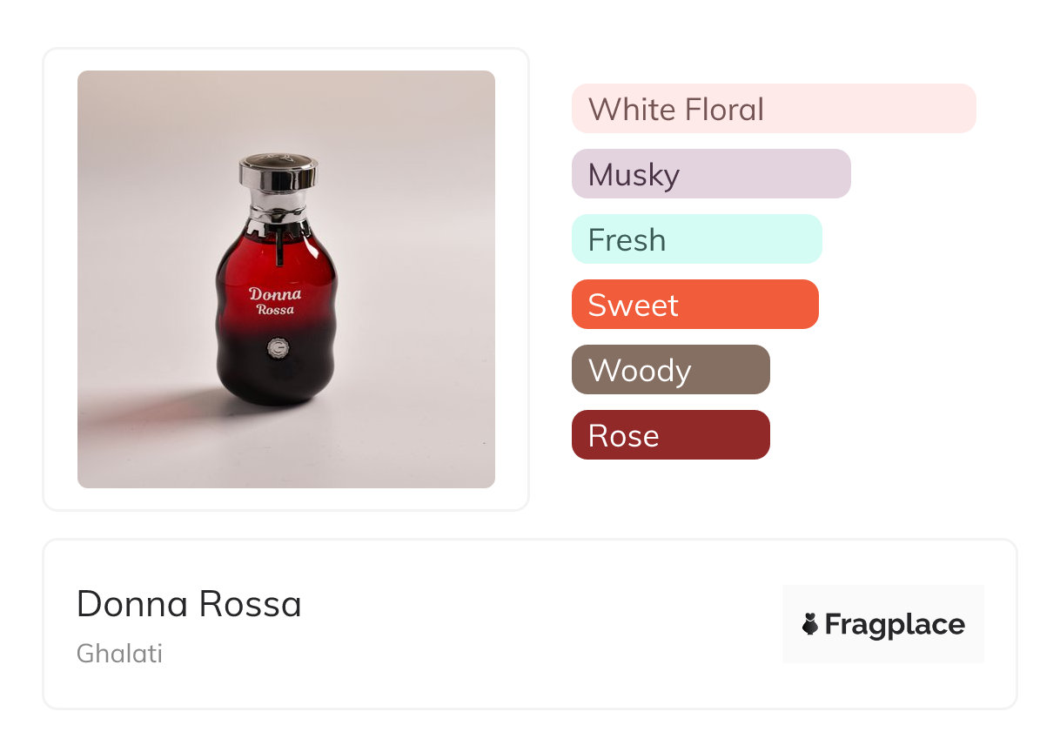Click the small bottle icon in the Fragplace logo
Image resolution: width=1060 pixels, height=752 pixels.
coord(810,624)
